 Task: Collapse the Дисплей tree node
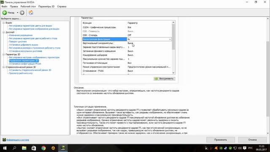[4, 32]
